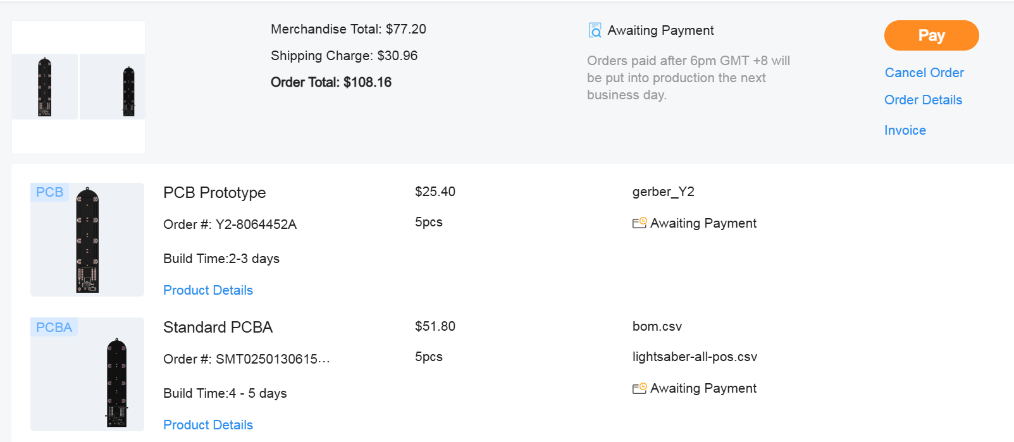Click the truncated SMT order number
Viewport: 1014px width, 442px height.
pyautogui.click(x=273, y=359)
